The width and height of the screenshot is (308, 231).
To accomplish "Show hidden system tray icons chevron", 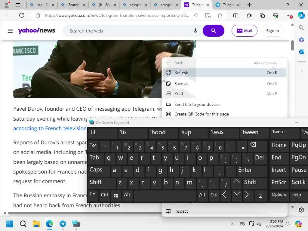I will [x=233, y=224].
